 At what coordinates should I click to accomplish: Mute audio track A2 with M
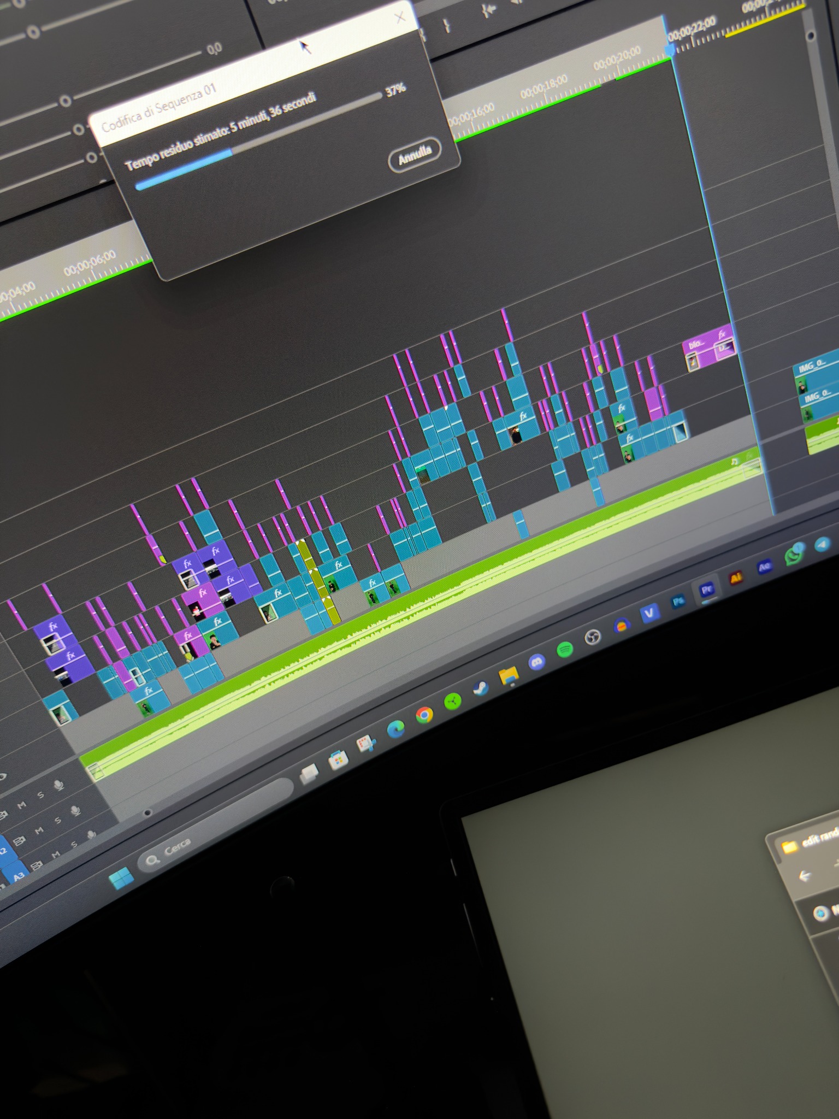(x=39, y=831)
